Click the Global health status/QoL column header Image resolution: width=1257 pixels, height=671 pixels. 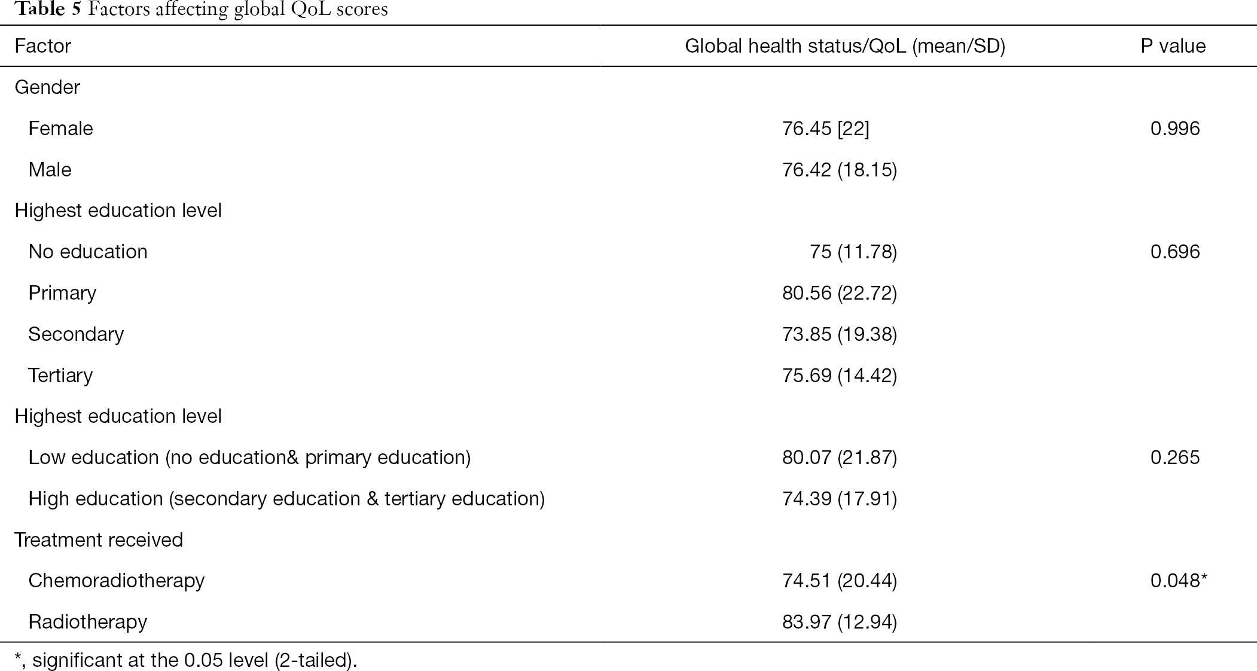845,46
